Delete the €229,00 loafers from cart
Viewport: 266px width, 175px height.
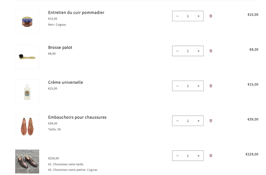click(211, 156)
